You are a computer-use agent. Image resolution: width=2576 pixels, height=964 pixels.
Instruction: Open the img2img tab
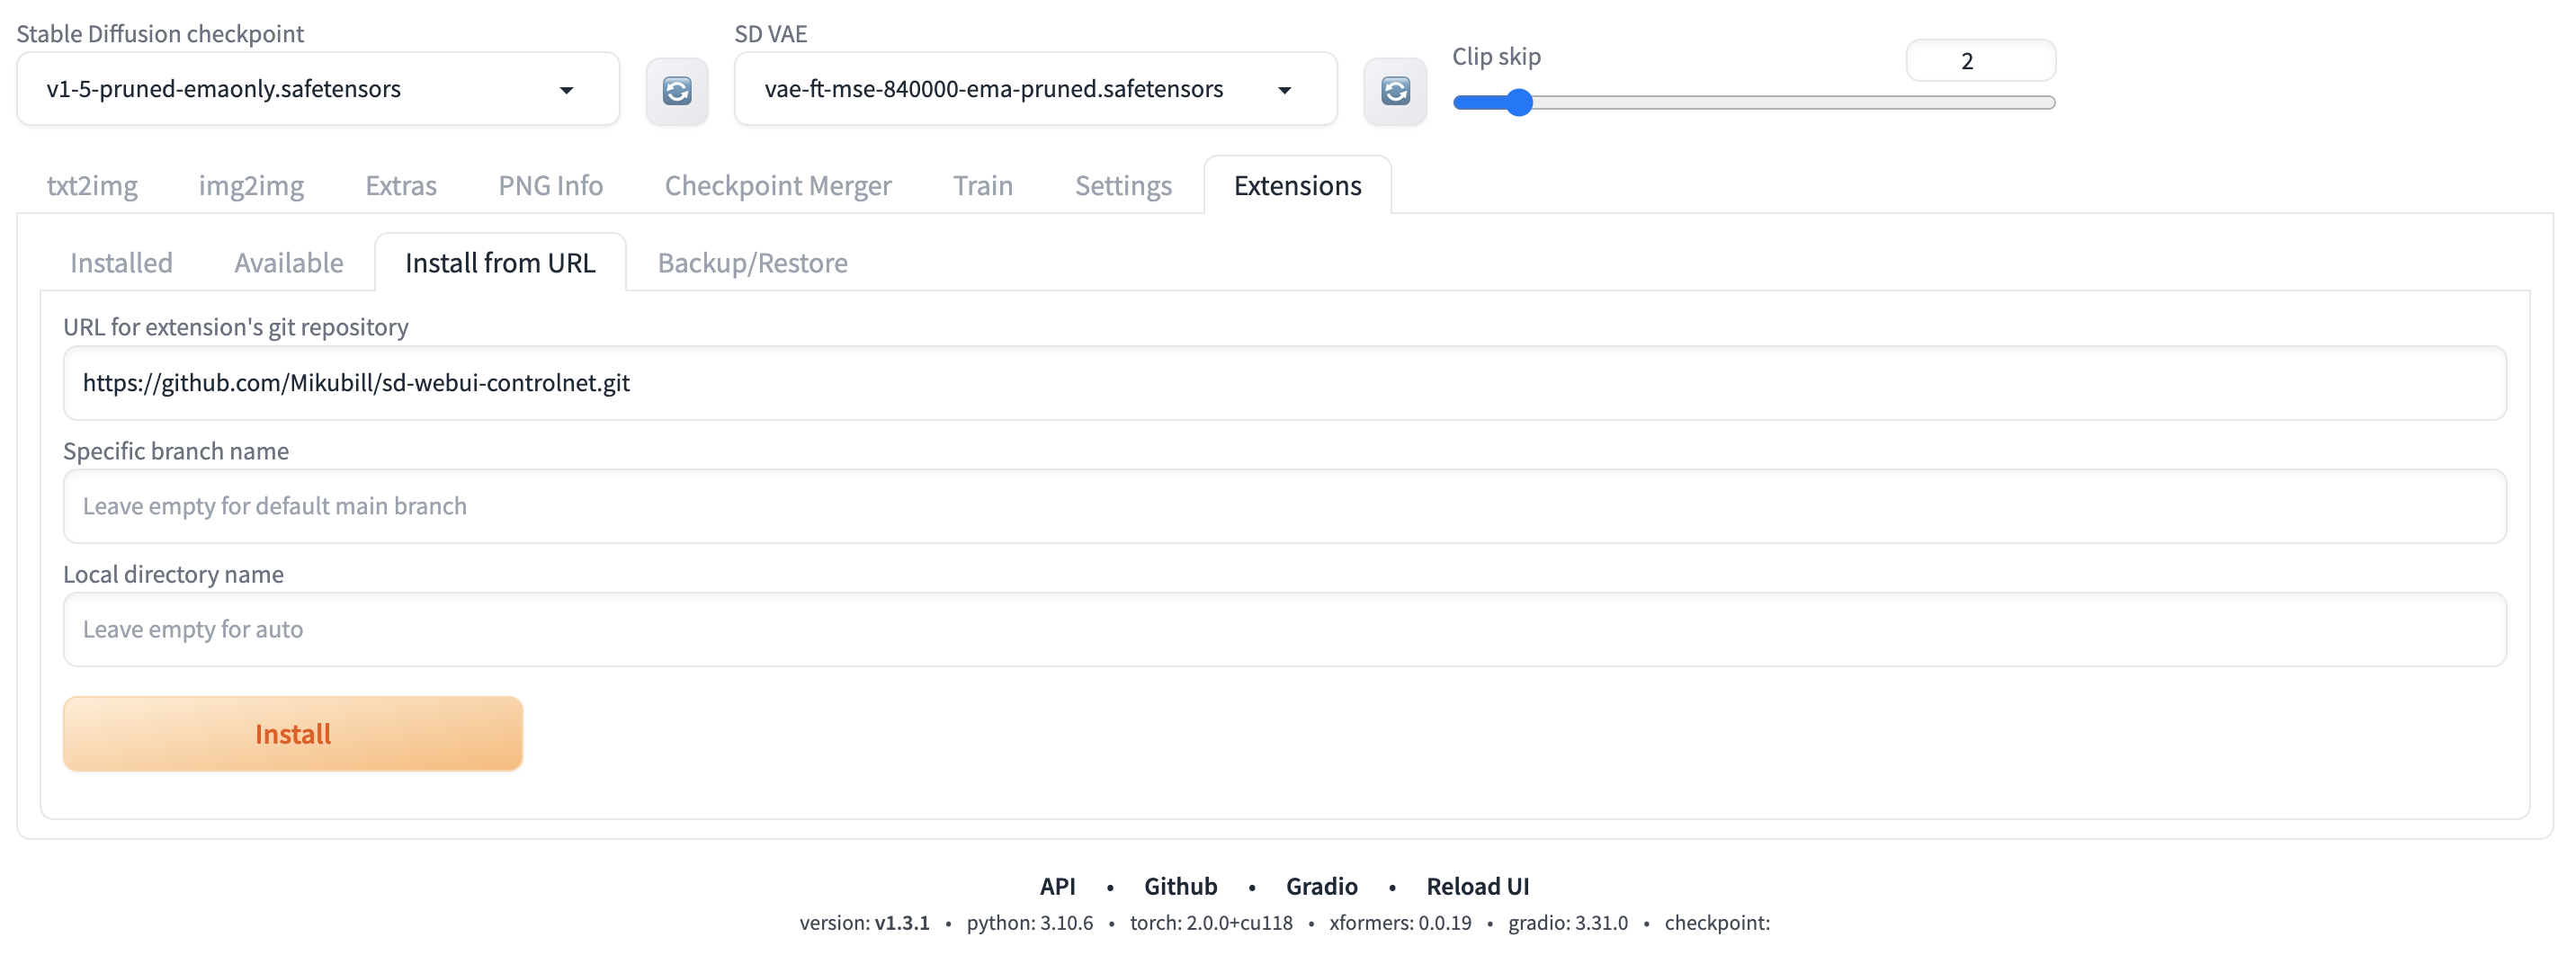(251, 186)
